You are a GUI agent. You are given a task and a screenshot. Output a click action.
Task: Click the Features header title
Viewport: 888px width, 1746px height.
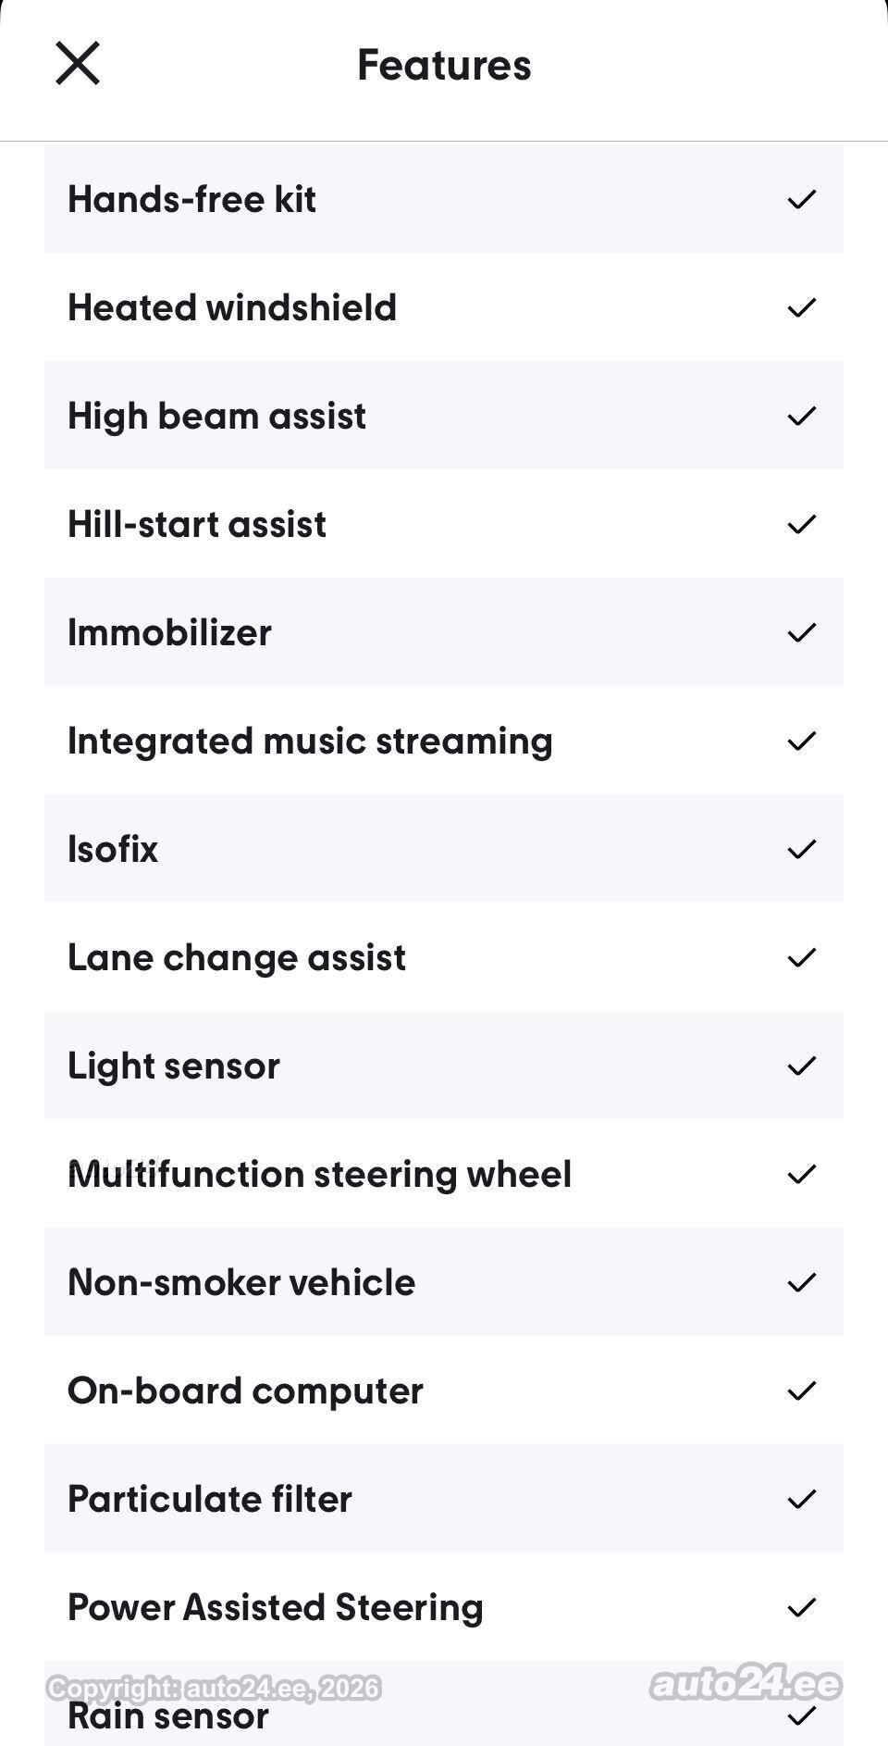pos(444,65)
